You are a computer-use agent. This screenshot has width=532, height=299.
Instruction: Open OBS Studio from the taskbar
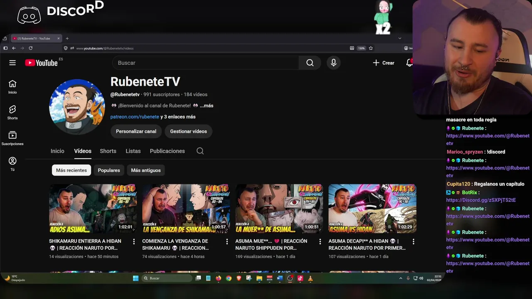[x=290, y=278]
